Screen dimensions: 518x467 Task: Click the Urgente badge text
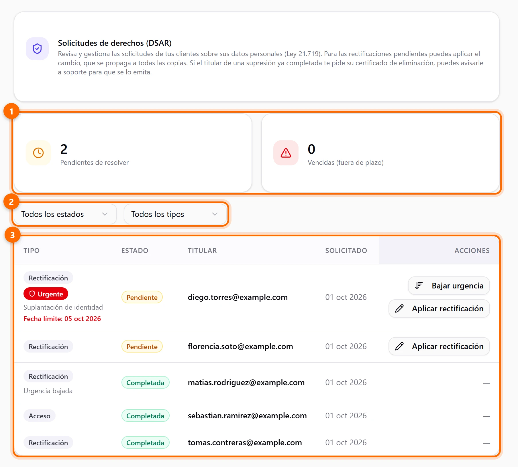coord(50,294)
